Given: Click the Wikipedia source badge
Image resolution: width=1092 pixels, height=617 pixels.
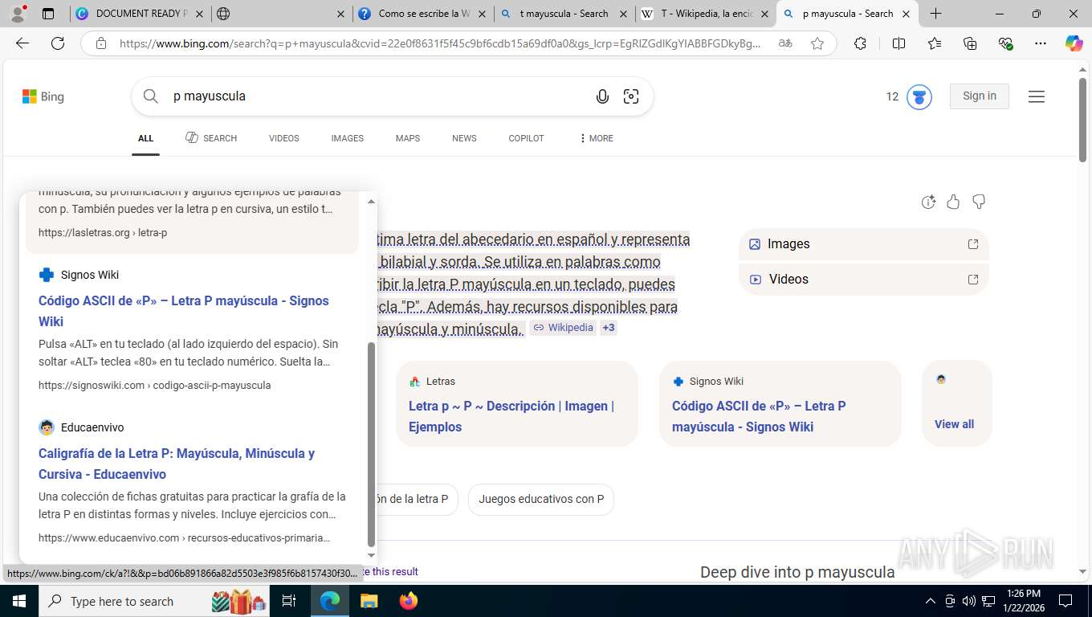Looking at the screenshot, I should [x=563, y=328].
